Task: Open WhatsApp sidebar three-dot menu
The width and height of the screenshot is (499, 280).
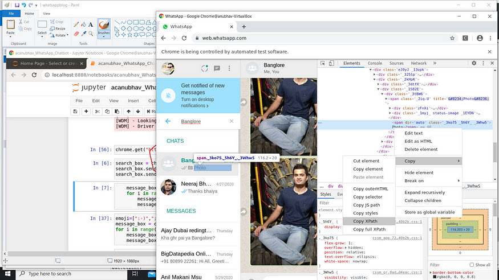Action: (229, 68)
